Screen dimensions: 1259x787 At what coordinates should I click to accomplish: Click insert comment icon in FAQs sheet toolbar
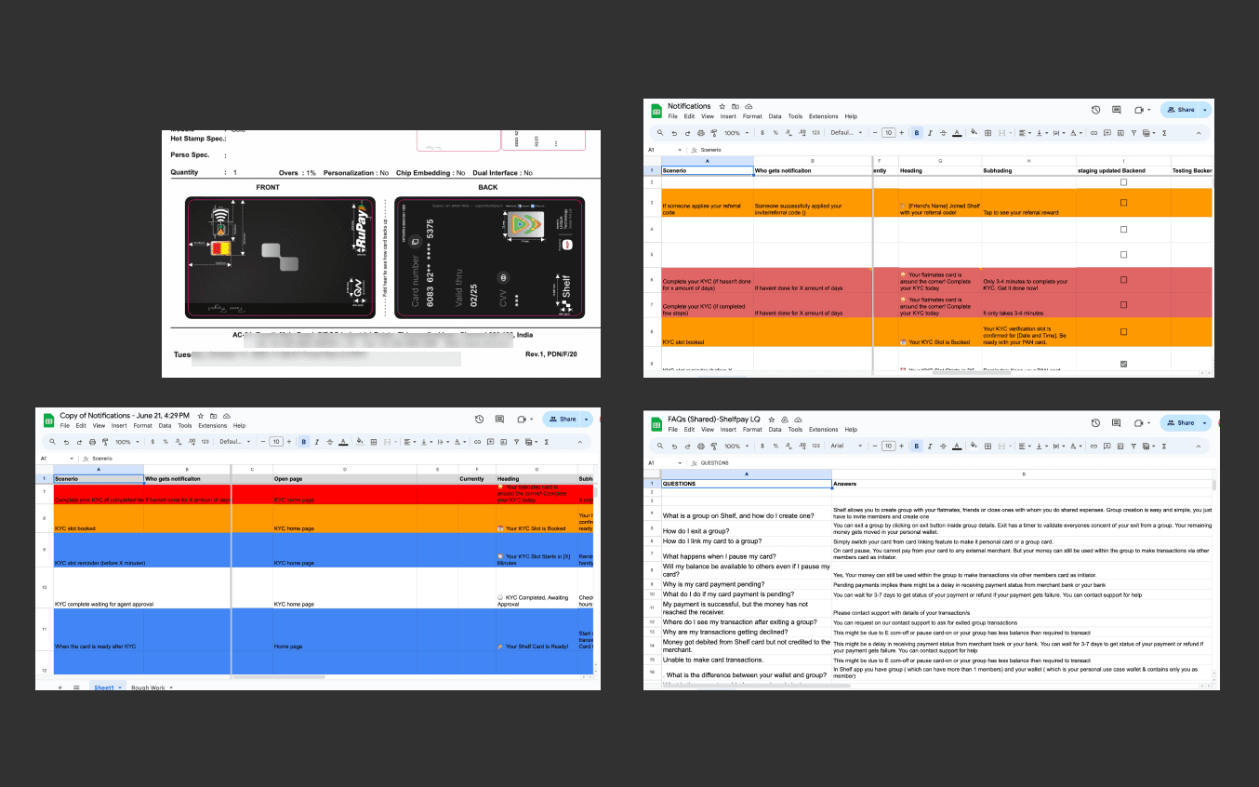point(1107,446)
